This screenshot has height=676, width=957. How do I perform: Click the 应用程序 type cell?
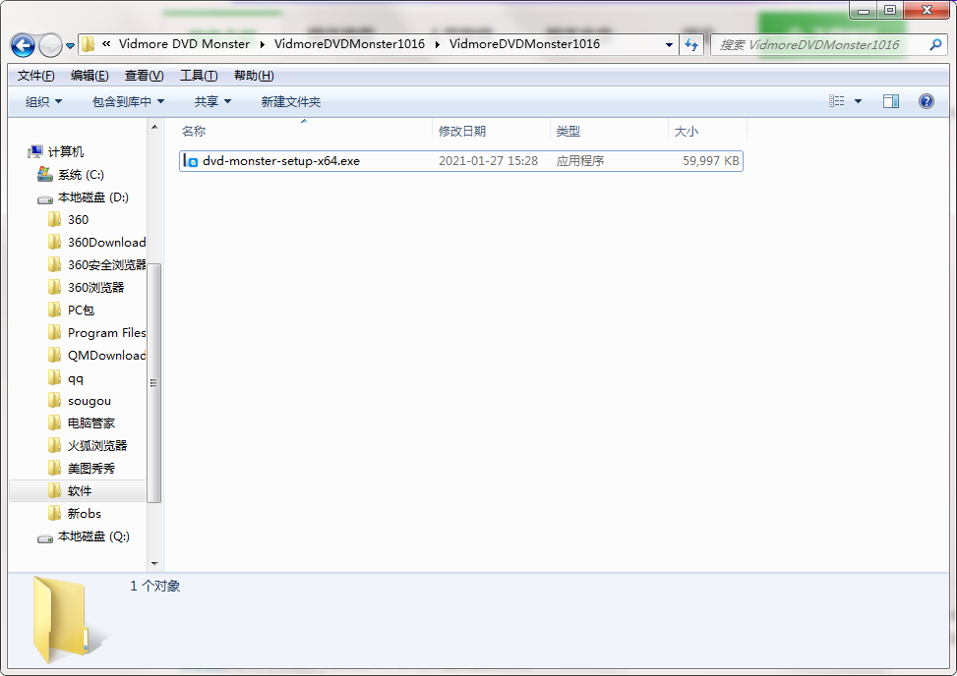(x=580, y=161)
